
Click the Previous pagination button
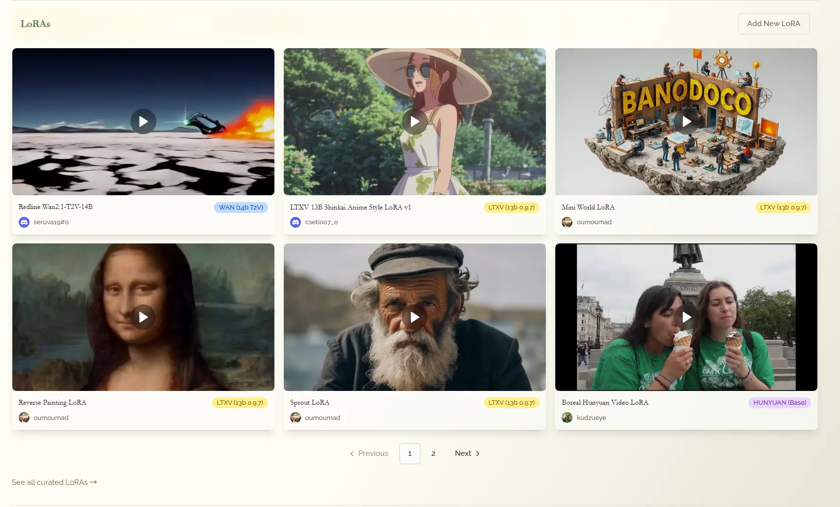(369, 453)
